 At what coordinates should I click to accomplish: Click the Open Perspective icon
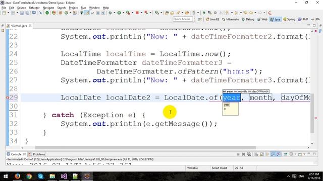pyautogui.click(x=200, y=19)
